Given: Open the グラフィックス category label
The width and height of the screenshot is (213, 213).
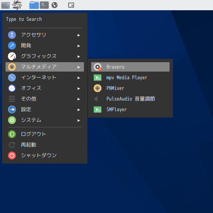Looking at the screenshot, I should point(39,56).
